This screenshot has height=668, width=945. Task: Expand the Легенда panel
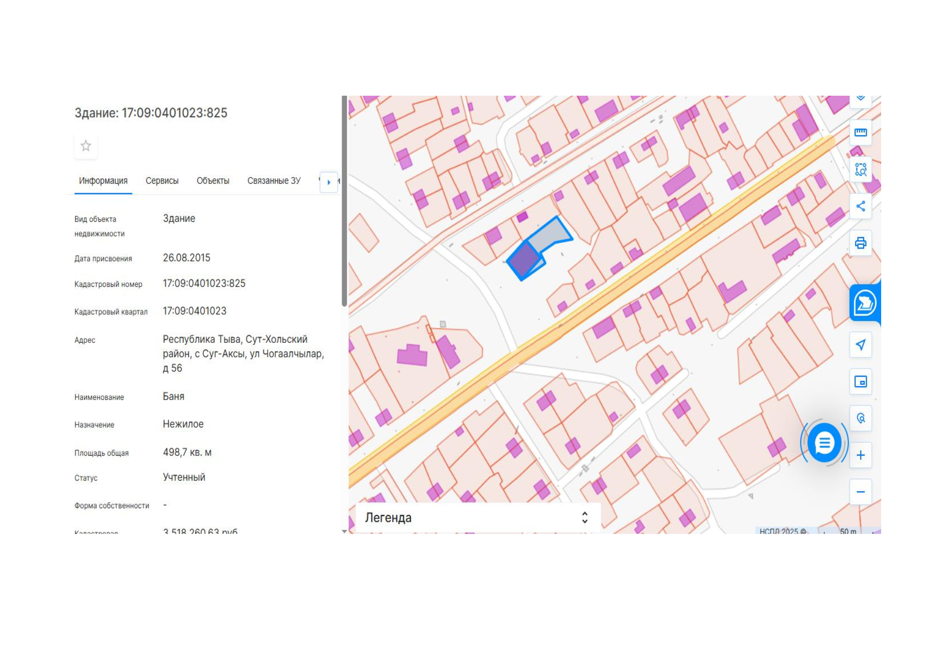tap(478, 517)
